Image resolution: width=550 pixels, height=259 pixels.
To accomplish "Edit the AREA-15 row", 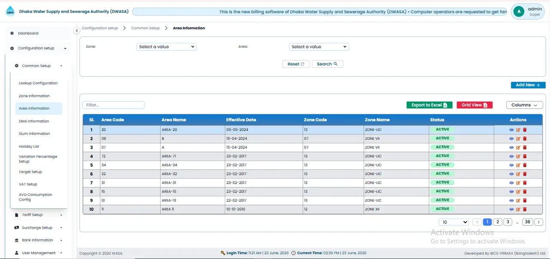I will [518, 192].
